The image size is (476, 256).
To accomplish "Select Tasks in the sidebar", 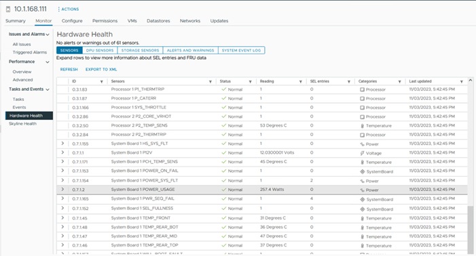I will (x=18, y=100).
